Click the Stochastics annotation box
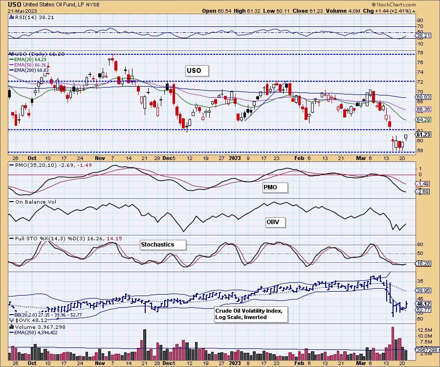The height and width of the screenshot is (367, 440). tap(163, 245)
